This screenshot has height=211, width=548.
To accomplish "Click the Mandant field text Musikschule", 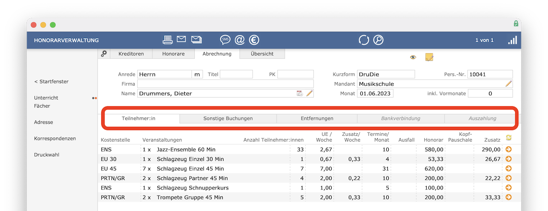I will pyautogui.click(x=376, y=84).
